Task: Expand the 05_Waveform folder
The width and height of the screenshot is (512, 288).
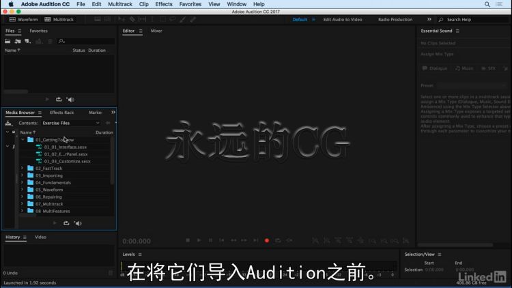Action: pyautogui.click(x=23, y=190)
